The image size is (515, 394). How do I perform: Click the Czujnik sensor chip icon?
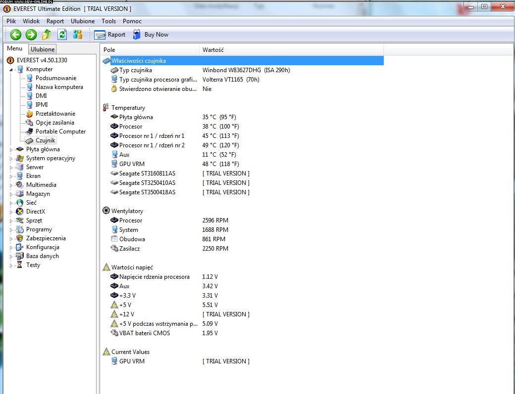click(x=30, y=140)
